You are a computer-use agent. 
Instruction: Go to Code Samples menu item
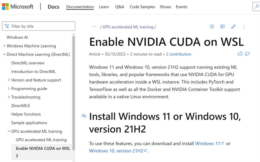[x=142, y=7]
